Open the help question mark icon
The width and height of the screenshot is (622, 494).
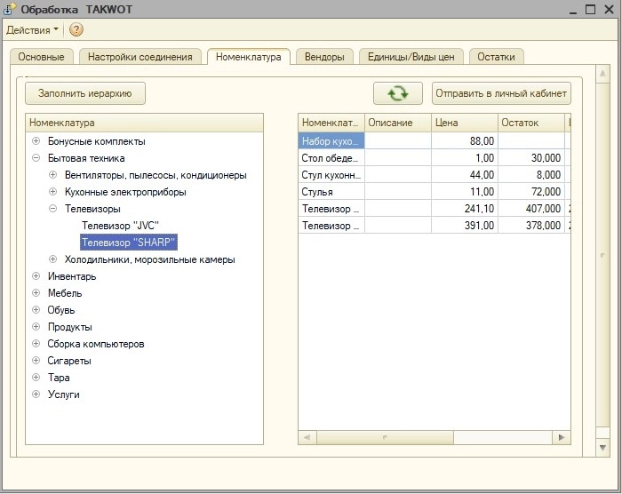coord(76,30)
